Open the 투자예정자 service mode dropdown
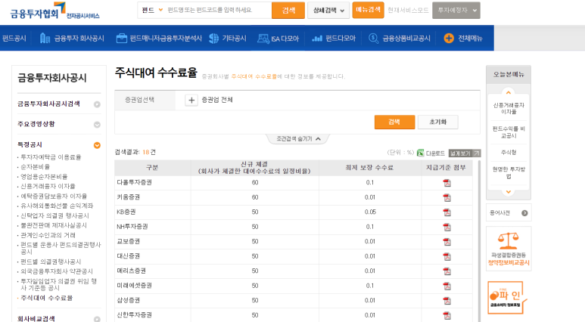The image size is (585, 322). point(456,11)
